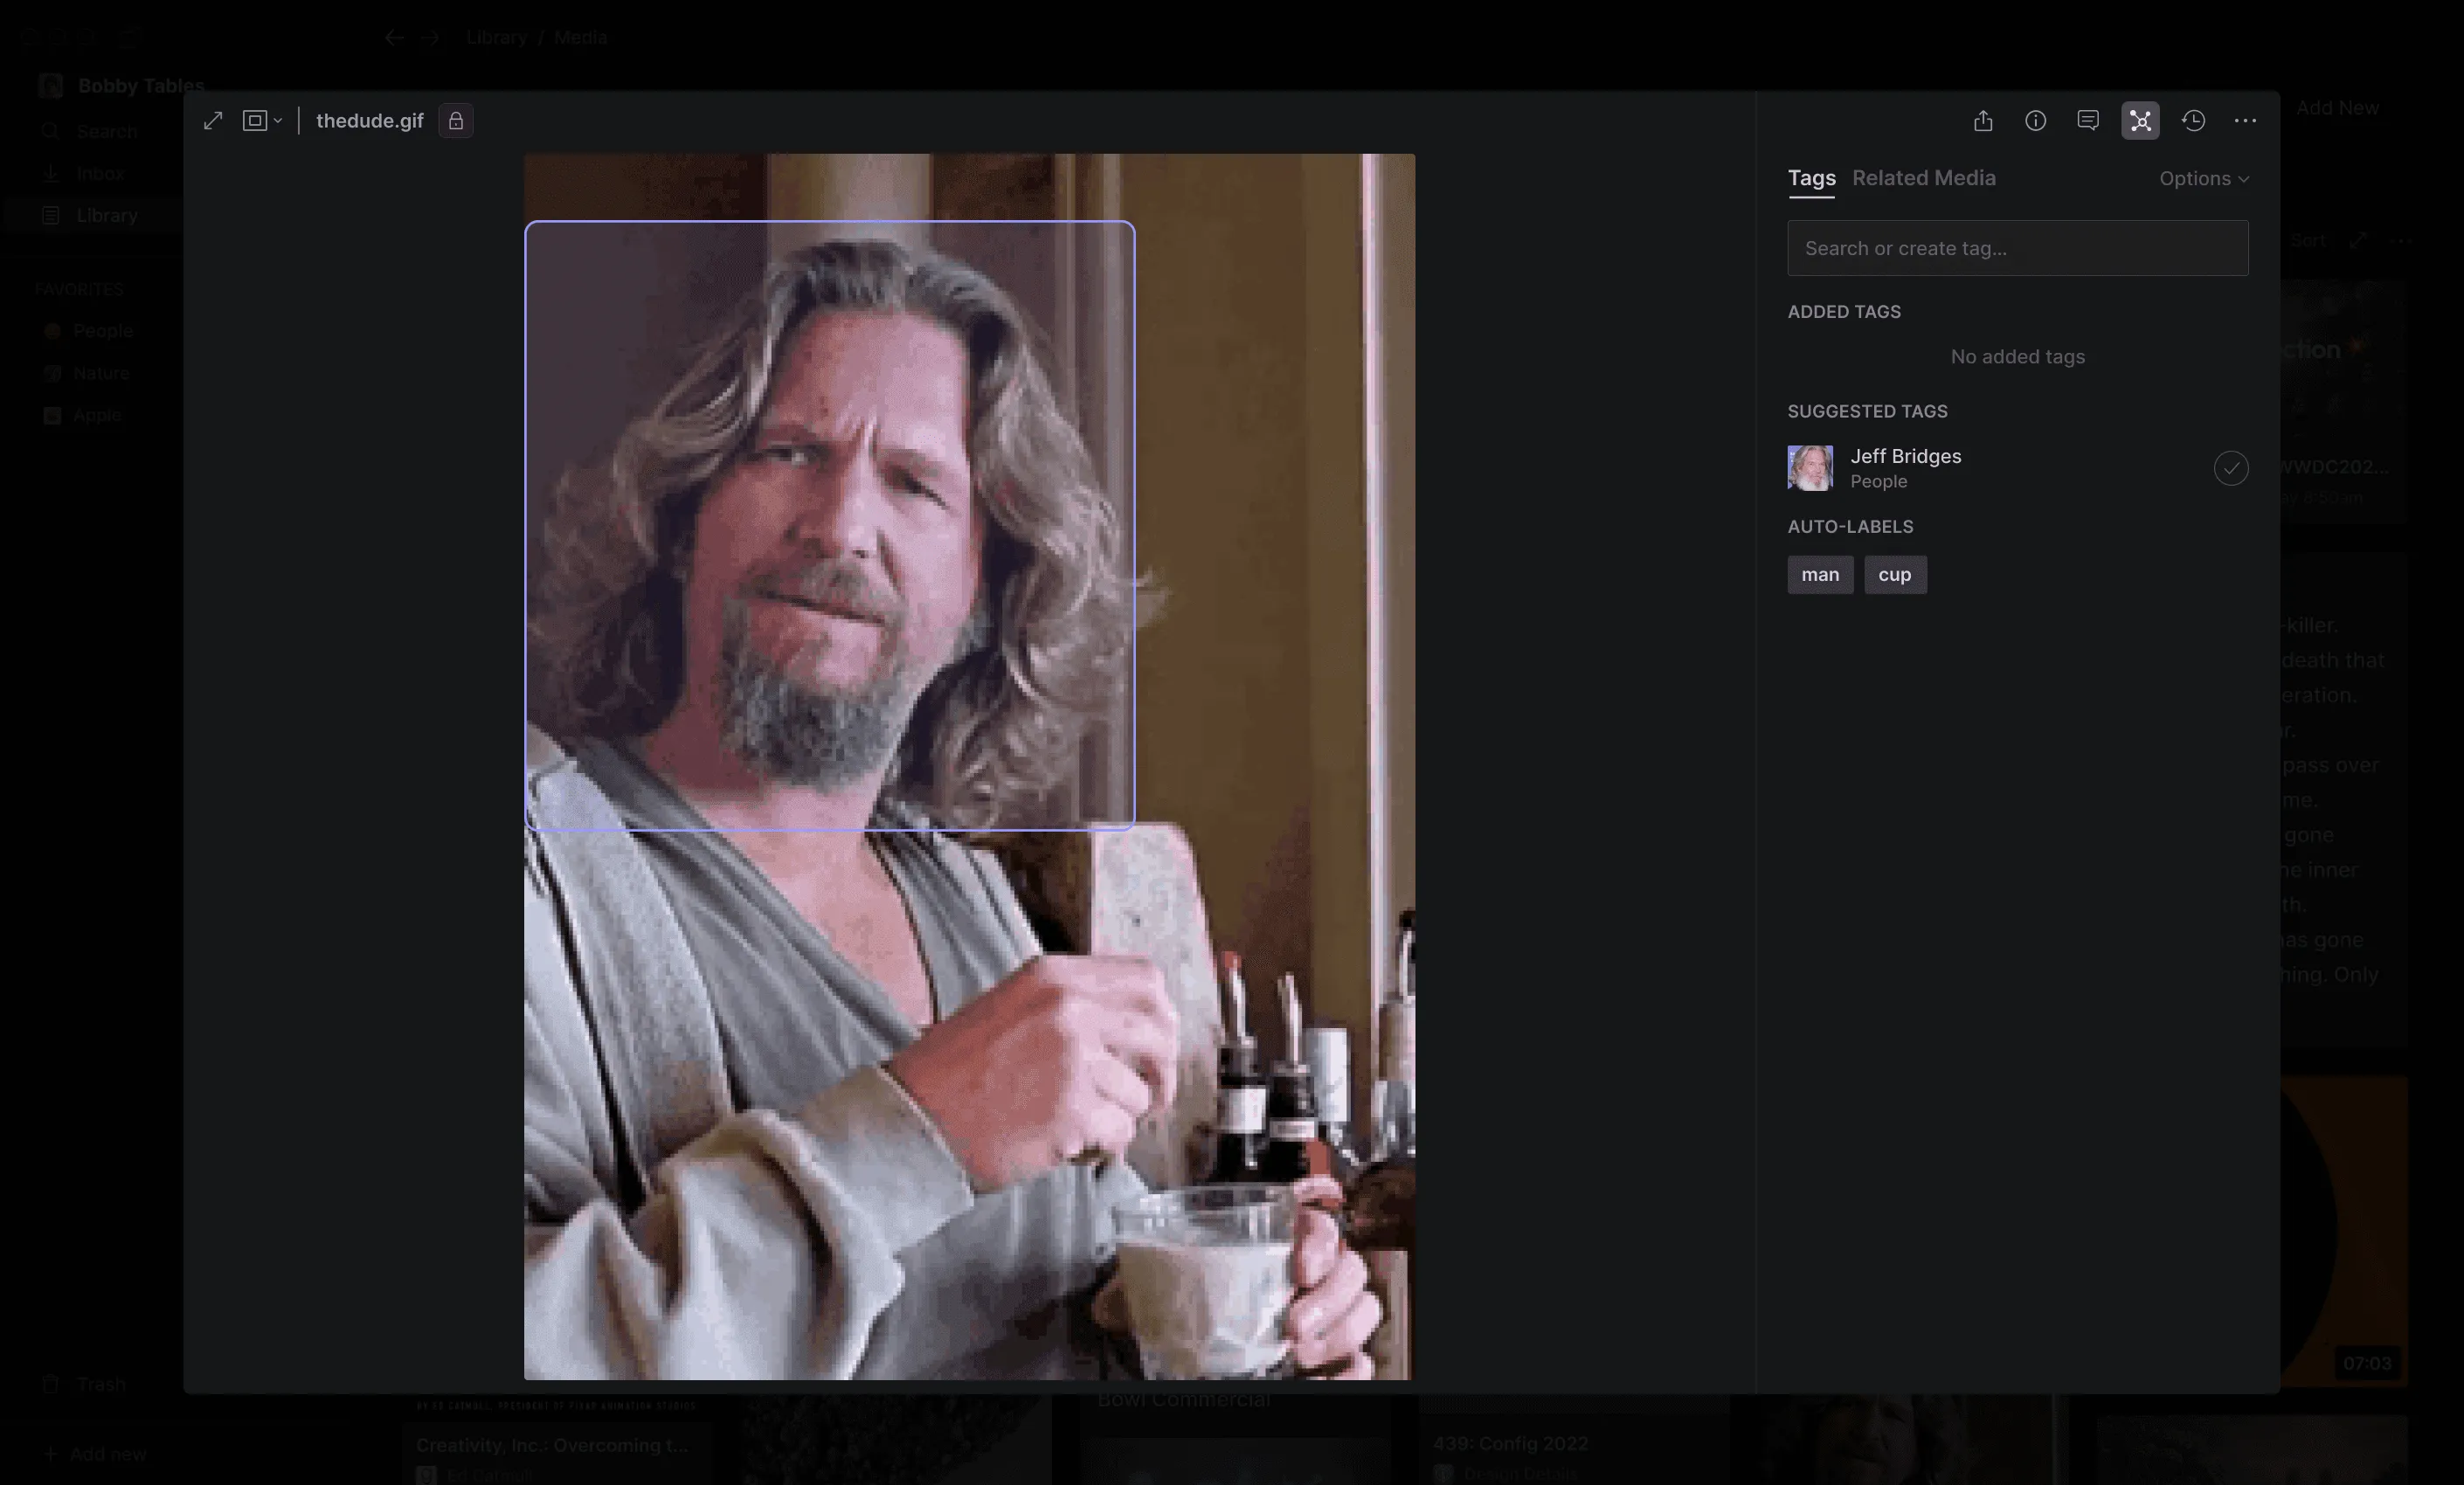2464x1485 pixels.
Task: Open the version history clock icon
Action: click(2193, 121)
